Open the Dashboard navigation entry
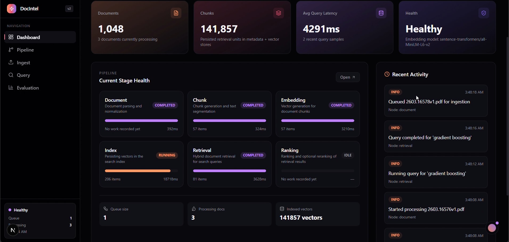Screen dimensions: 509x242 pyautogui.click(x=29, y=37)
